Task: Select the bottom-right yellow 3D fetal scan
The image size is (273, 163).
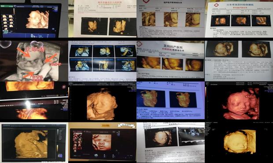Action: pyautogui.click(x=239, y=142)
